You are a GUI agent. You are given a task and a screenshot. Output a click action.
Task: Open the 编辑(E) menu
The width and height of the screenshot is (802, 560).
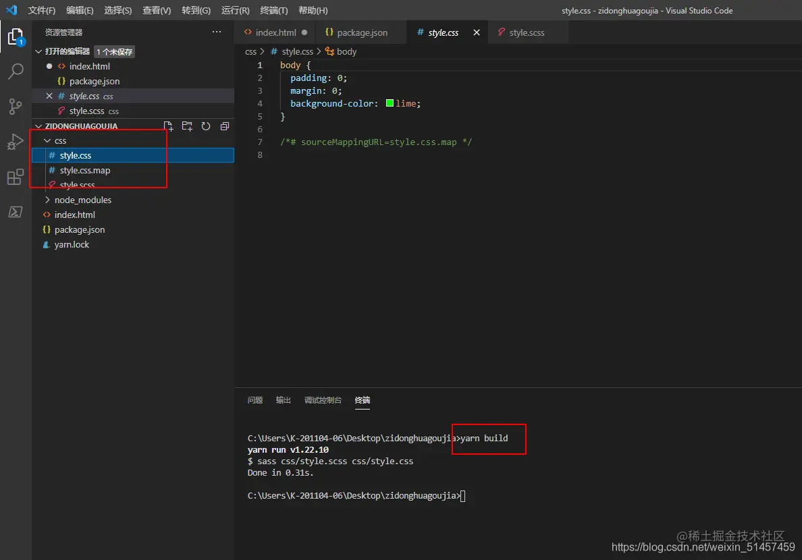point(80,10)
